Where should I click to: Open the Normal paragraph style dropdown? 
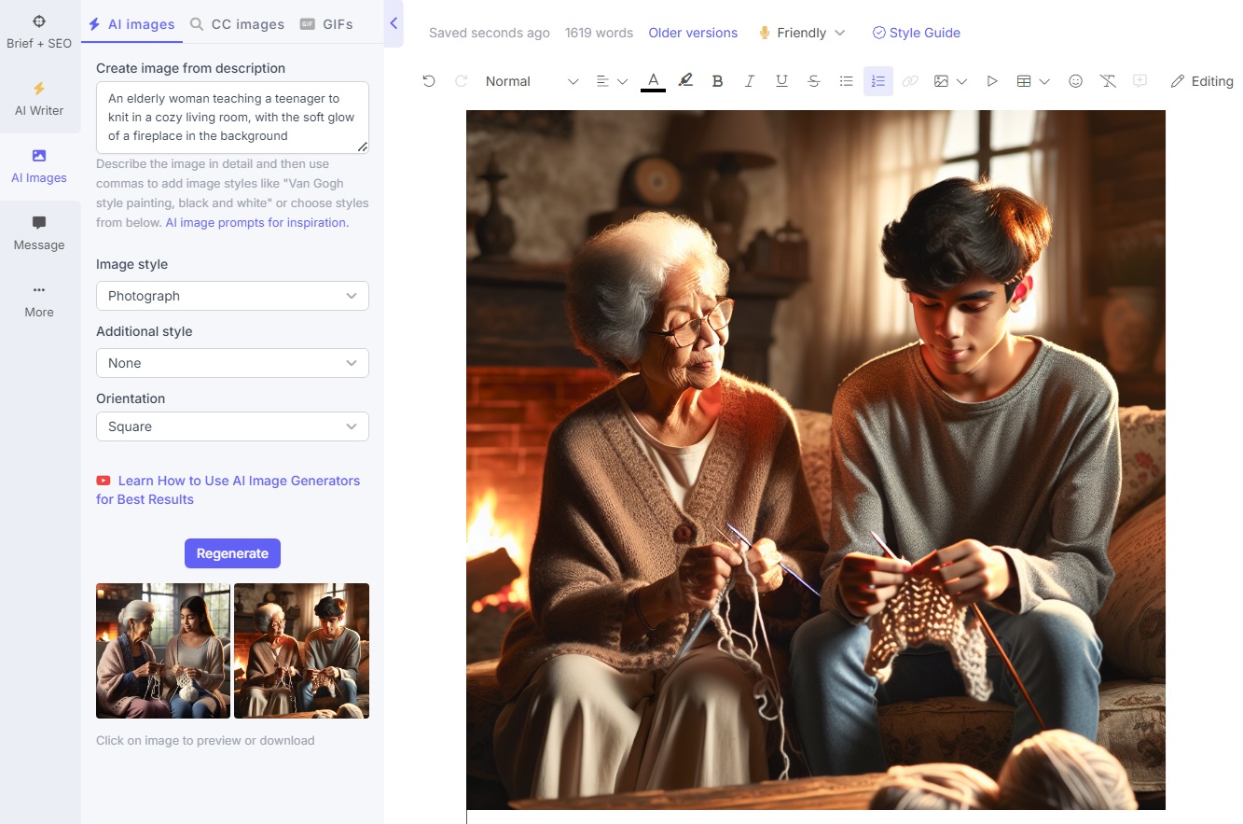522,81
